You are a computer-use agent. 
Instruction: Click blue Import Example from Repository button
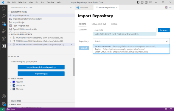pos(41,67)
